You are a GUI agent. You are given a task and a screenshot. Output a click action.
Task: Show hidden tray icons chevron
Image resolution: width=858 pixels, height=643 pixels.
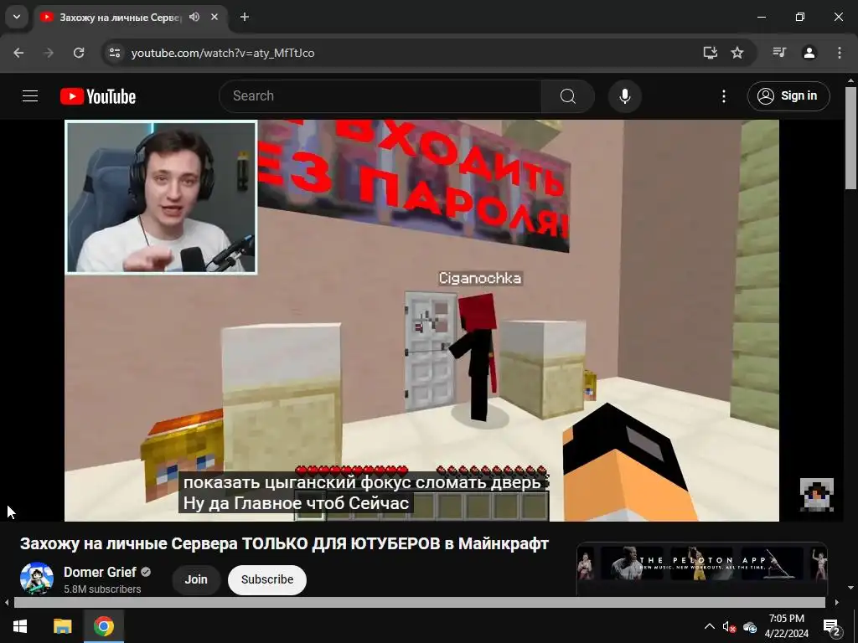(x=709, y=626)
